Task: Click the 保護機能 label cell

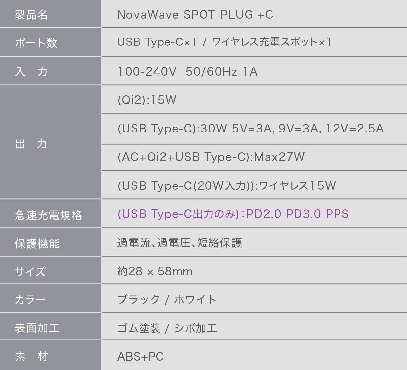Action: [50, 242]
